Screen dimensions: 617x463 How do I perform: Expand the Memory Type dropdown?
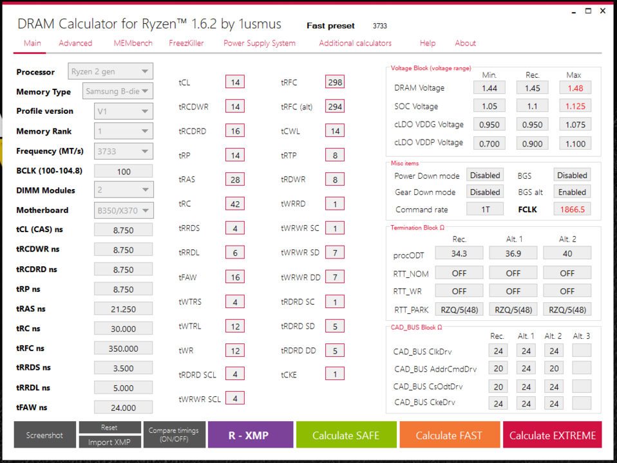point(118,91)
